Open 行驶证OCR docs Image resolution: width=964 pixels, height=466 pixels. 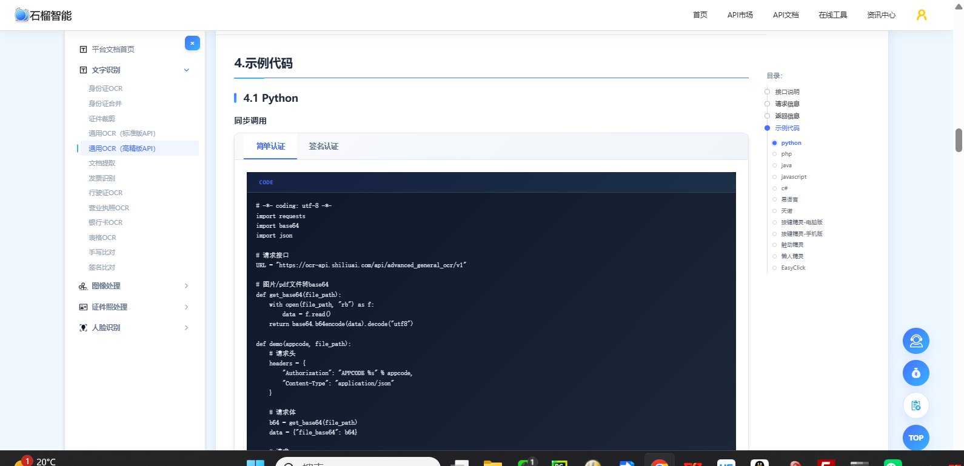point(105,193)
